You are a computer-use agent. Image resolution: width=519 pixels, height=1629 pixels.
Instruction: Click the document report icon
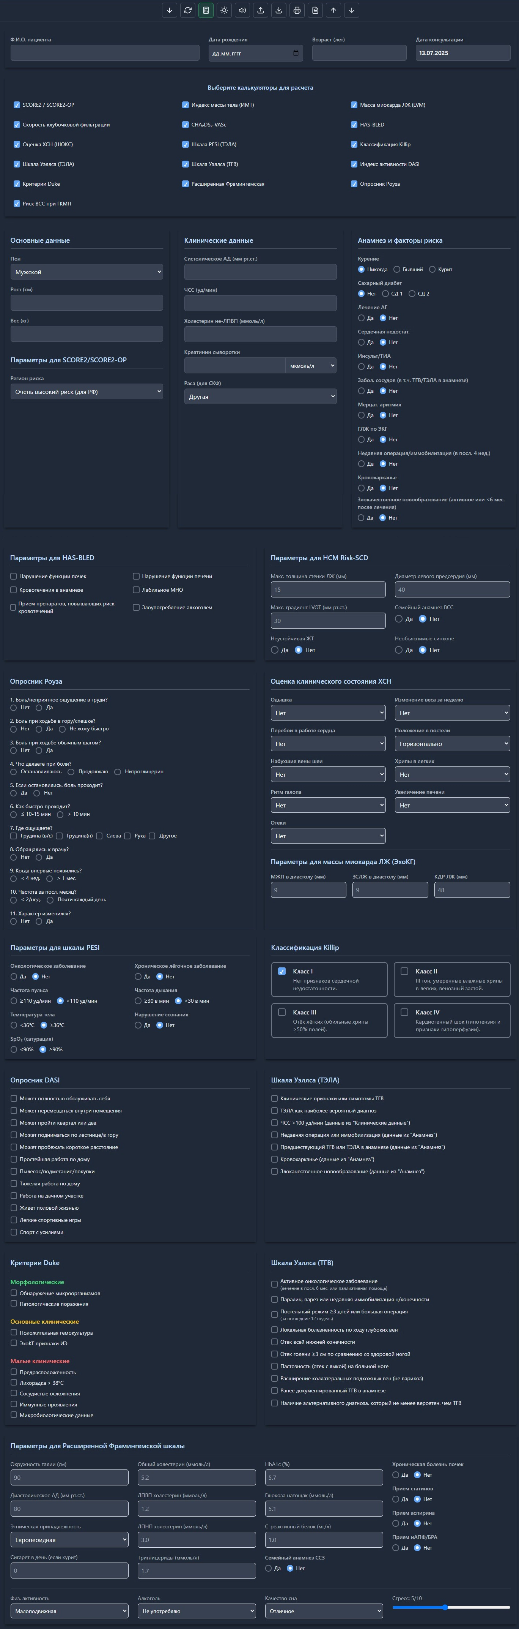pyautogui.click(x=315, y=10)
